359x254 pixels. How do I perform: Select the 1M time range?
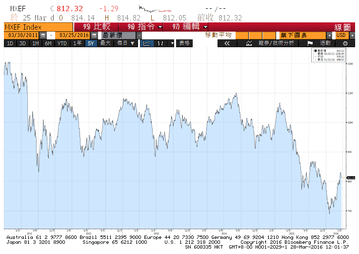click(x=35, y=43)
